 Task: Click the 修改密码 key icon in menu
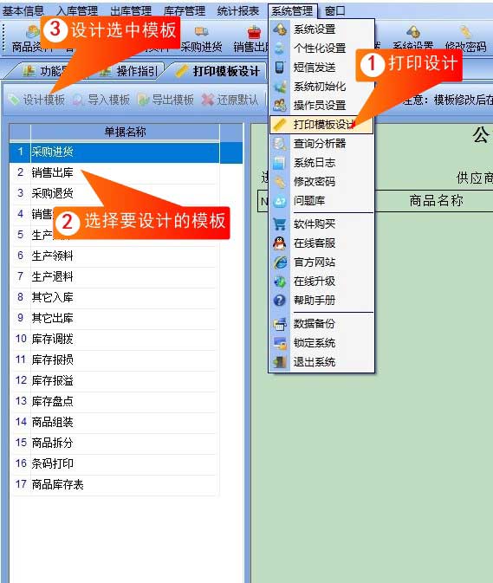(x=279, y=182)
